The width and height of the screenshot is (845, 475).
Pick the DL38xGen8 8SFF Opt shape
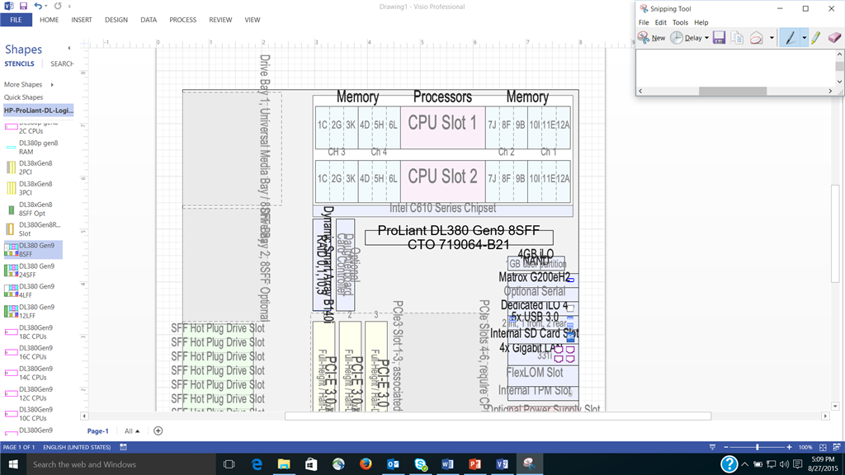(33, 209)
